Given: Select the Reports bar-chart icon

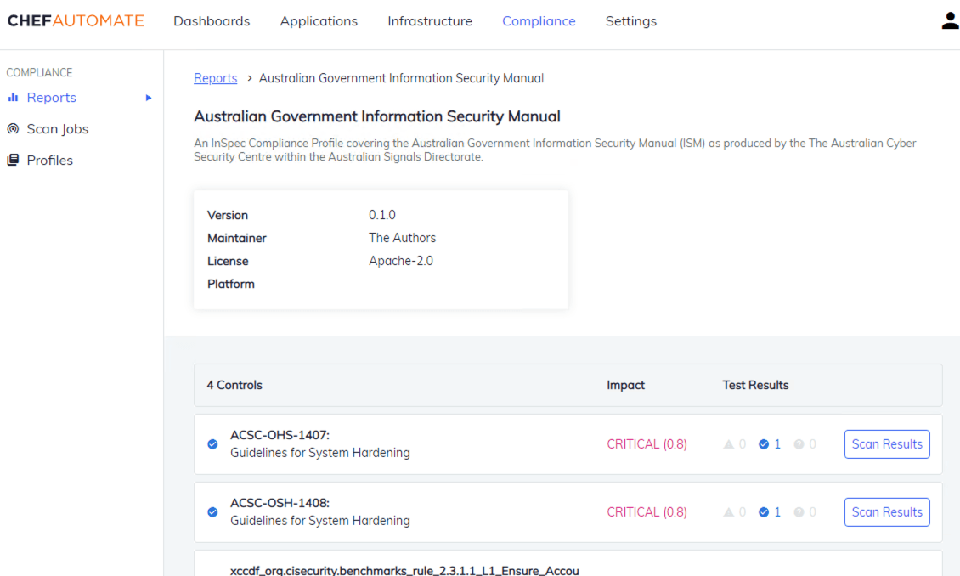Looking at the screenshot, I should click(14, 97).
